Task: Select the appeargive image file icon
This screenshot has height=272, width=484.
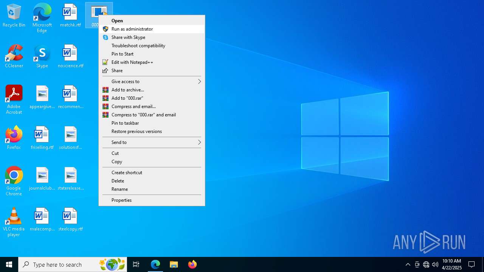Action: (x=42, y=97)
